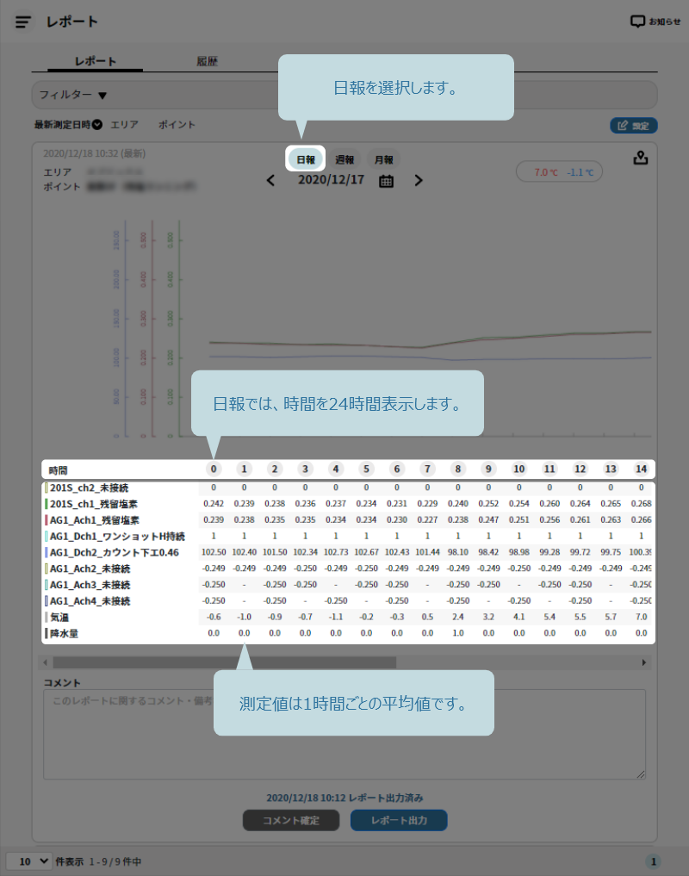
Task: Select the 月報 monthly report tab
Action: pos(383,159)
